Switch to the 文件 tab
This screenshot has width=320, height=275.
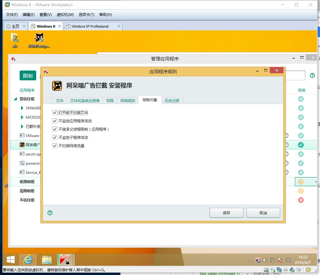[x=59, y=101]
